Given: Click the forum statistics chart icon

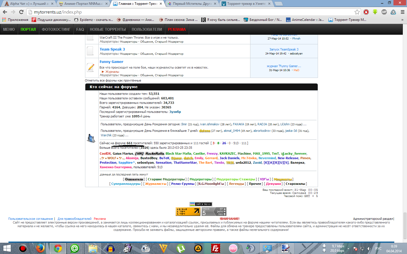Looking at the screenshot, I should pyautogui.click(x=91, y=138).
